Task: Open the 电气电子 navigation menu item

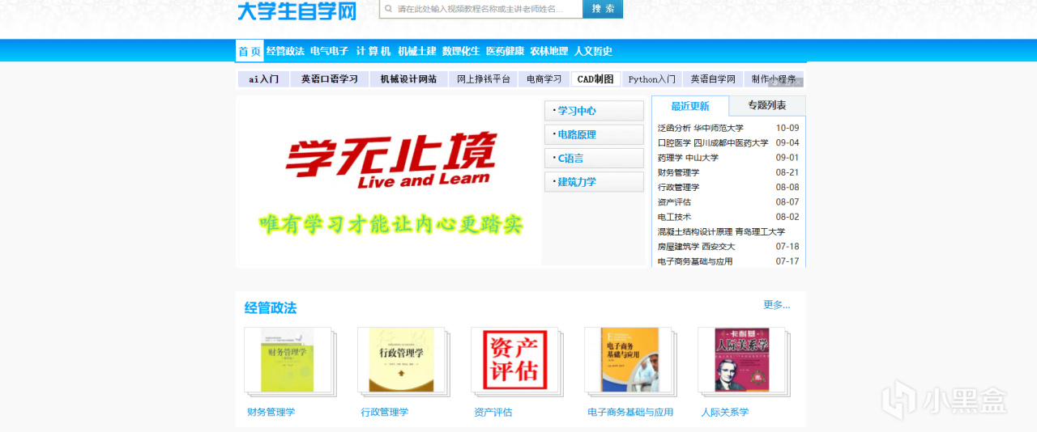Action: coord(329,51)
